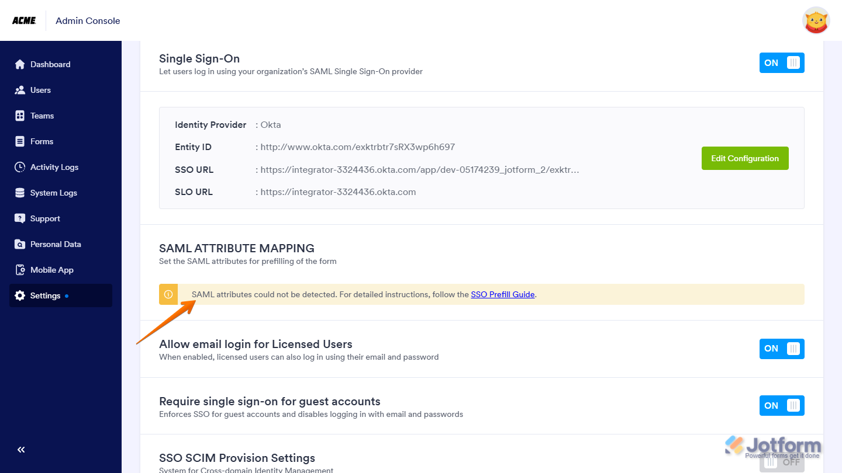
Task: Click the Support icon
Action: click(x=20, y=218)
